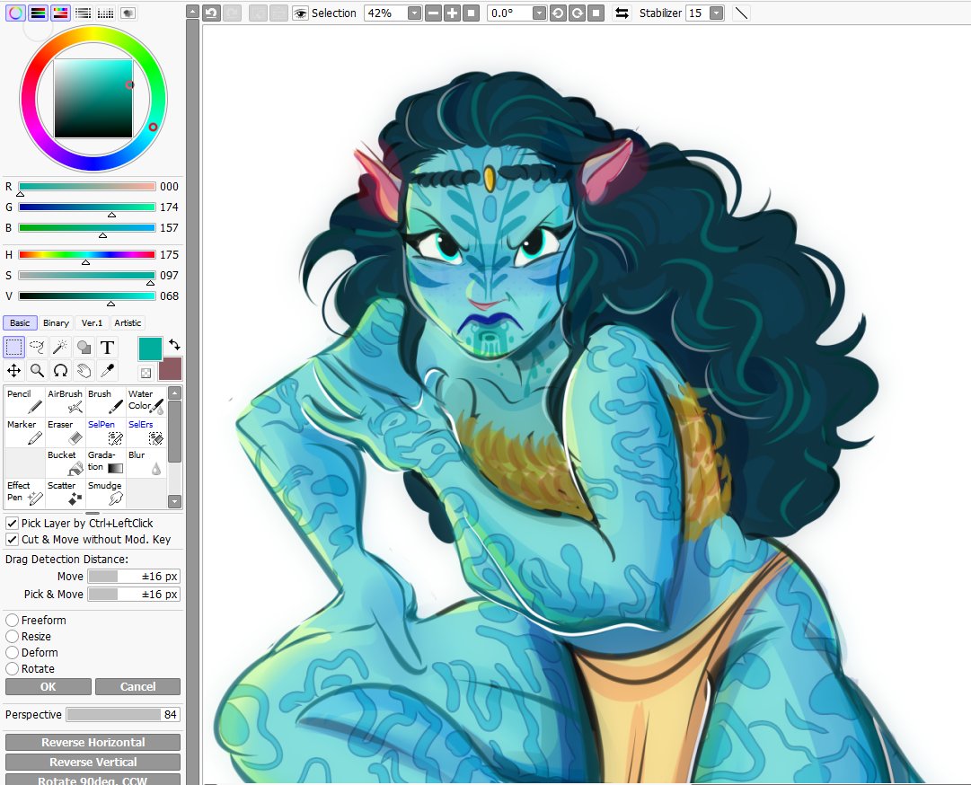Viewport: 971px width, 785px height.
Task: Select the SelPen tool
Action: pos(105,432)
